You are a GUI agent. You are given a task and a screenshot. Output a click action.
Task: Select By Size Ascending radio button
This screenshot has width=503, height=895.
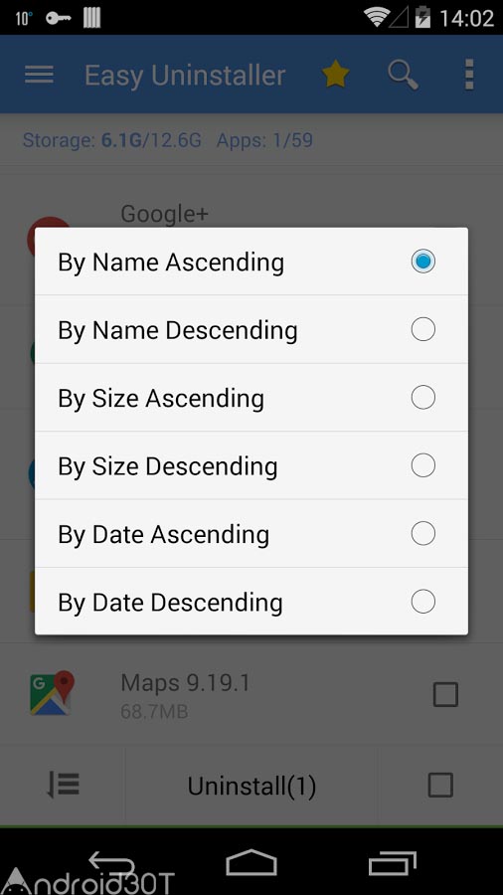click(423, 397)
